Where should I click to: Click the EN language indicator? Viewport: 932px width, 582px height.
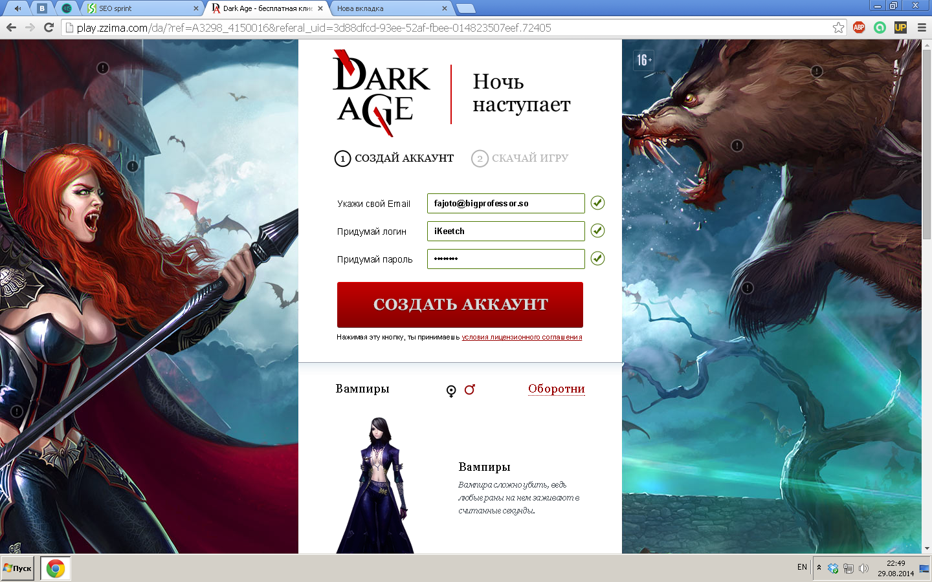[802, 567]
